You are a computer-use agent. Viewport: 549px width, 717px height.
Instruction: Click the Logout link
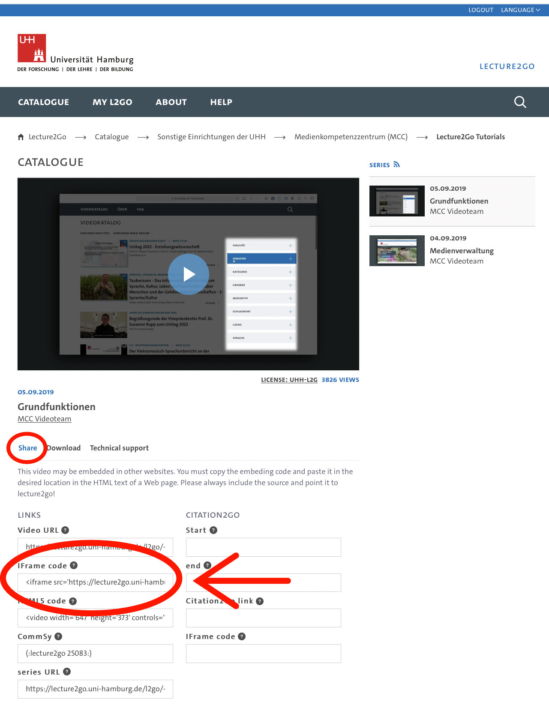point(481,10)
